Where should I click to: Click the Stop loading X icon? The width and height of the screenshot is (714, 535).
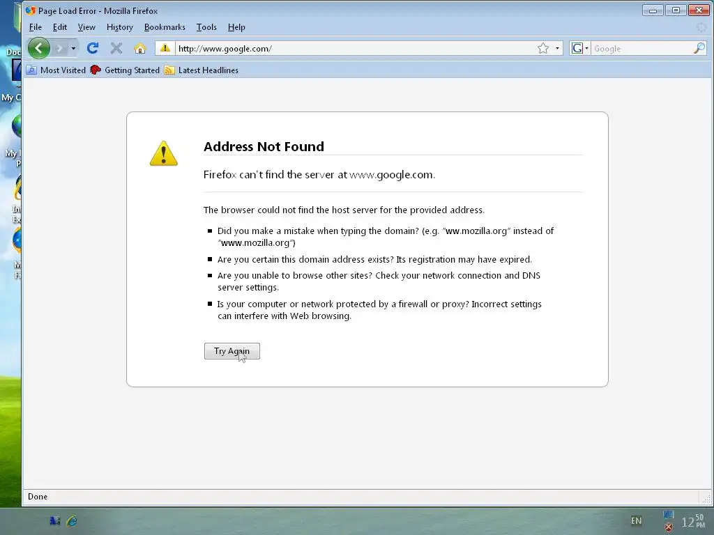[x=116, y=48]
